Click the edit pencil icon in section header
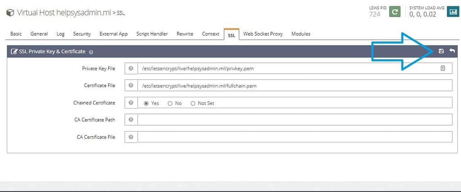The image size is (461, 192). (x=14, y=51)
